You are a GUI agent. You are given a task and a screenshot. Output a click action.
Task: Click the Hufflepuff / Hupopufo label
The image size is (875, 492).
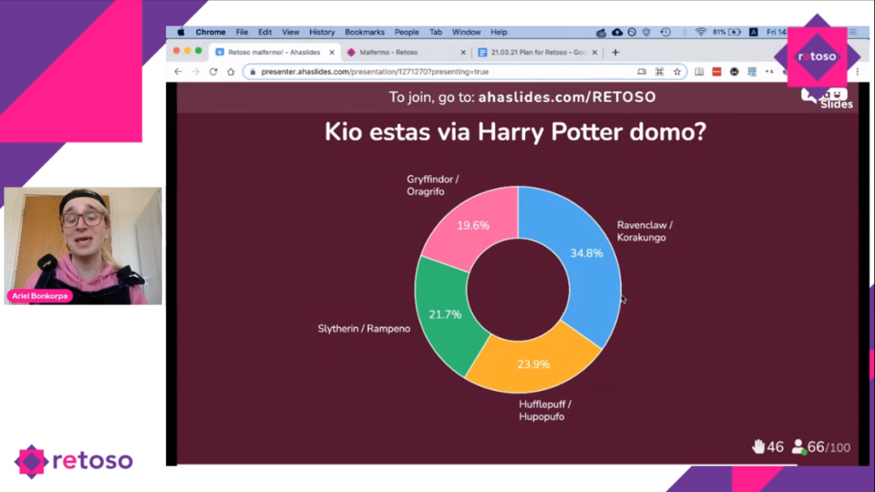pyautogui.click(x=545, y=410)
